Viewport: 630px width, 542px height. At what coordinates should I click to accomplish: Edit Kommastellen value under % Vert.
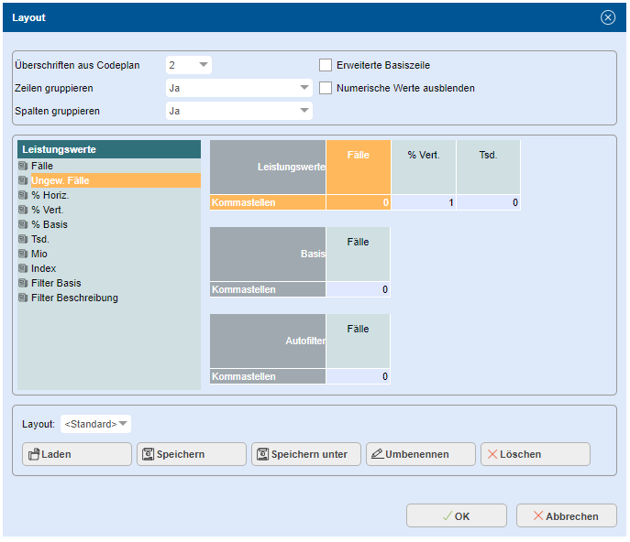[423, 202]
